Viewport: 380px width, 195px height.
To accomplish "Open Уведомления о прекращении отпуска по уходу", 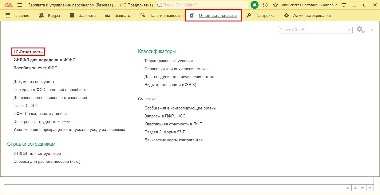I will [69, 130].
